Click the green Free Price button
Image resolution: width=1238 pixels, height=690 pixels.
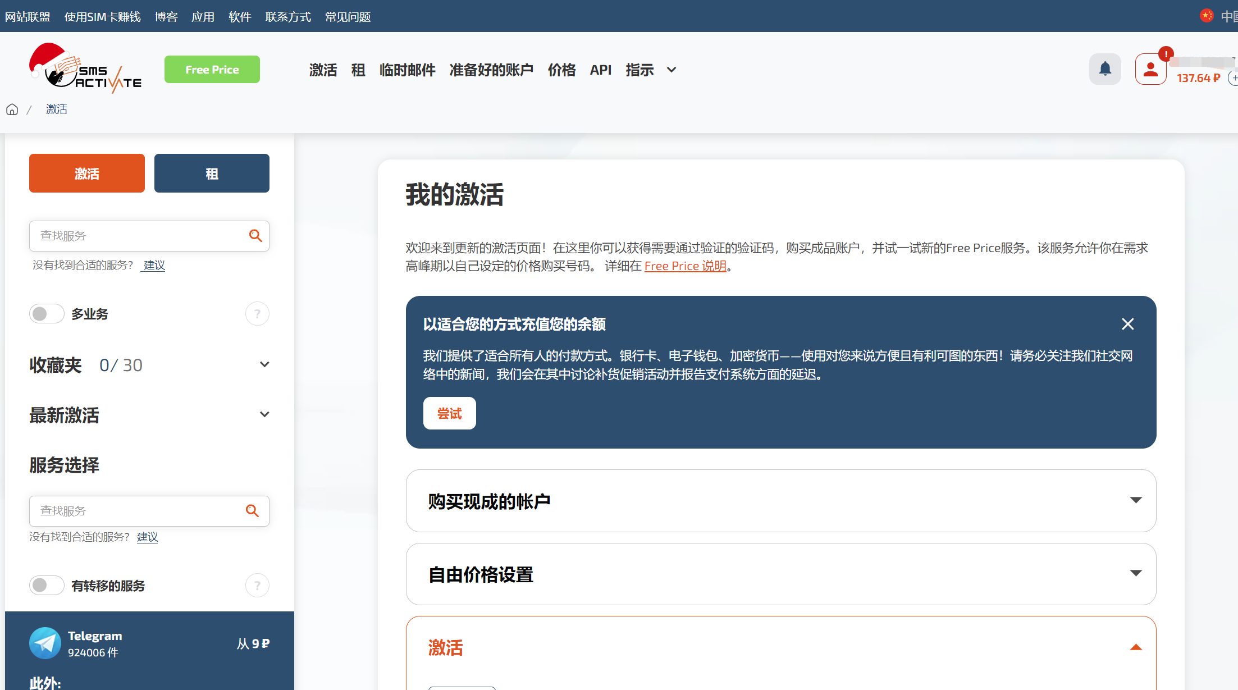click(212, 69)
